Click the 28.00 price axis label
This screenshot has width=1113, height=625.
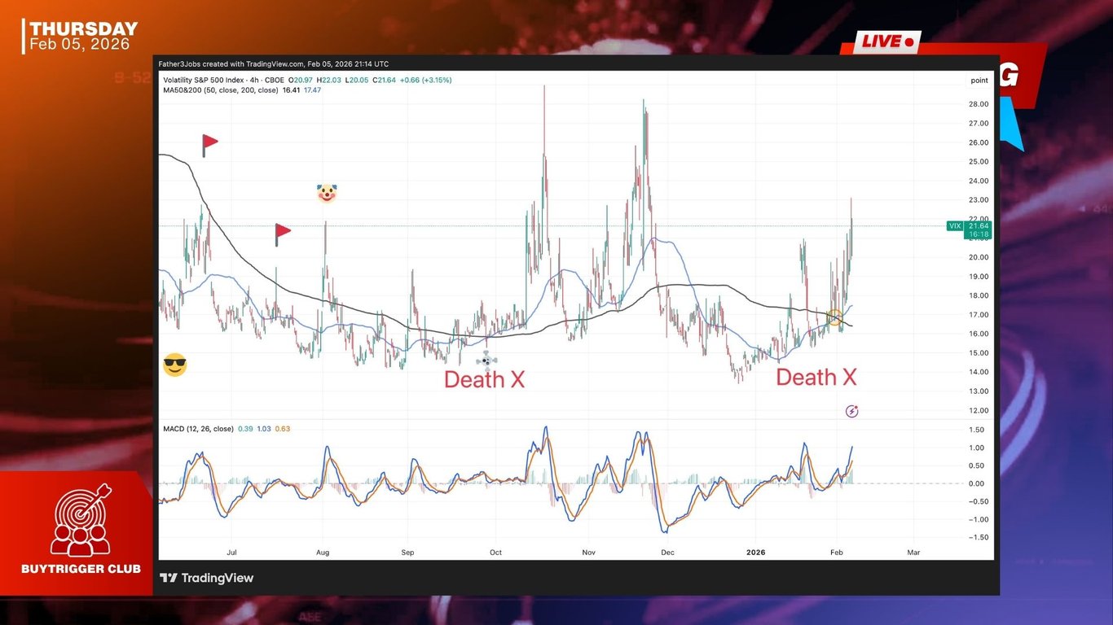point(979,104)
